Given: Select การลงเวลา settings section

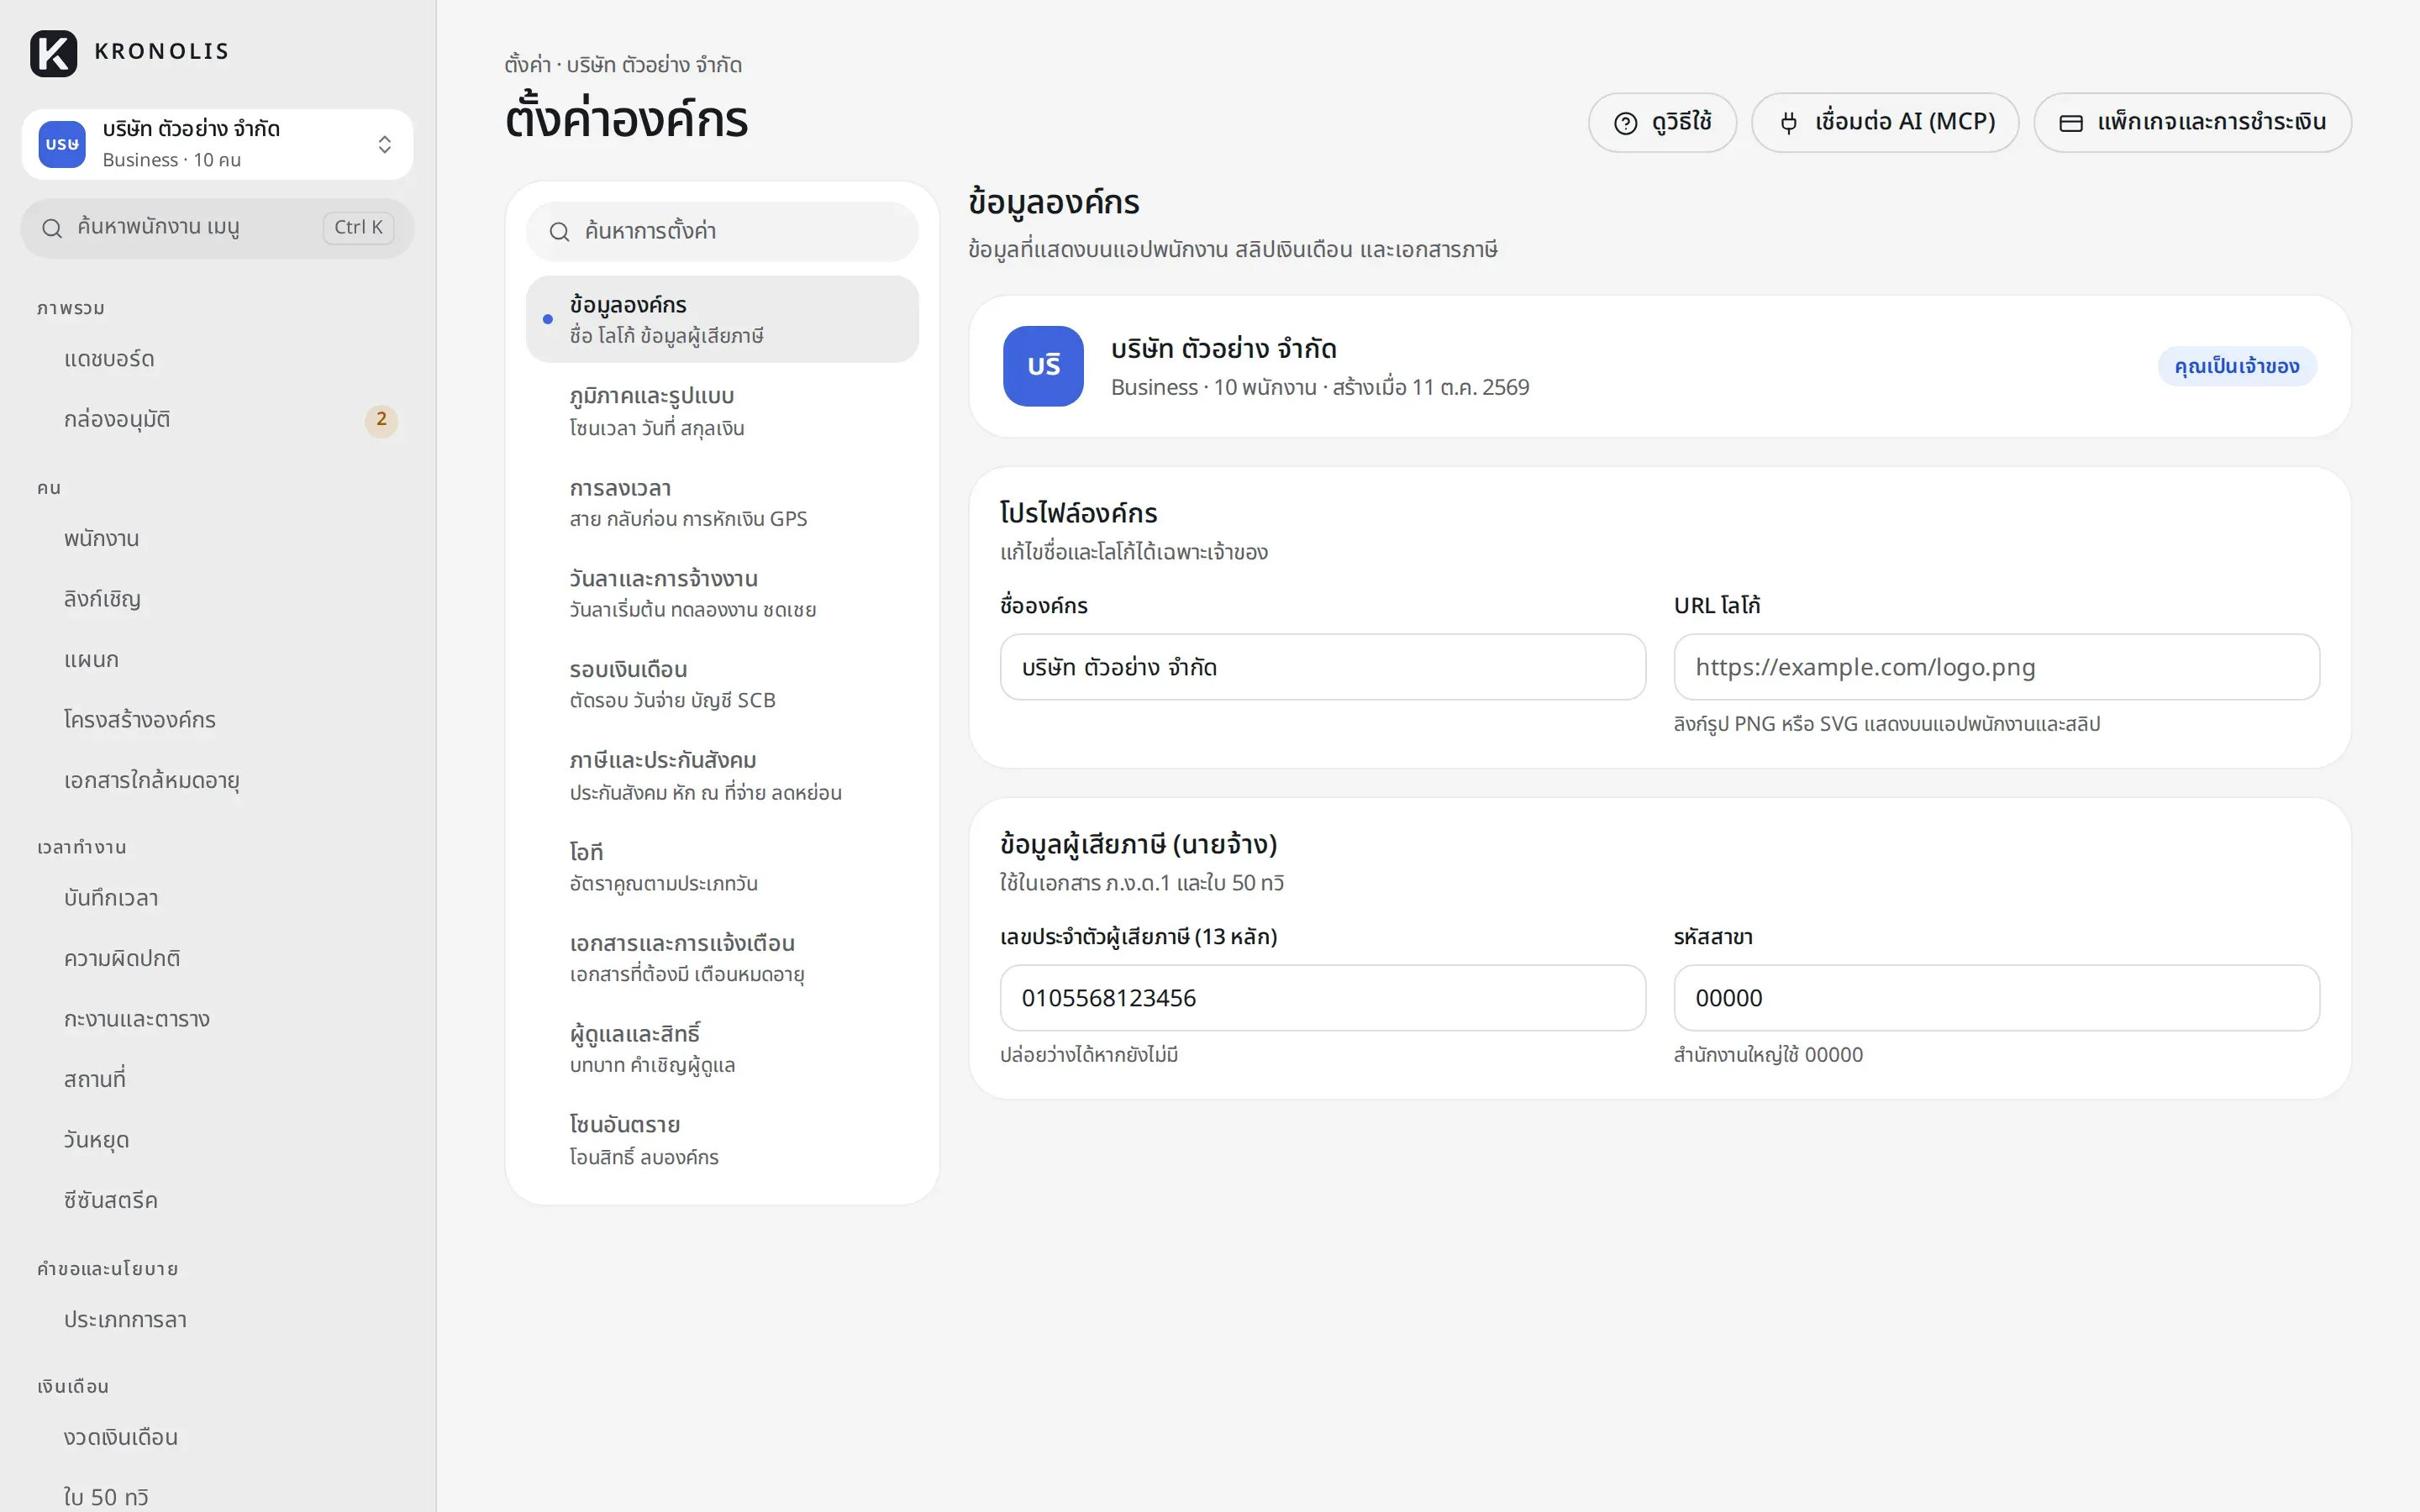Looking at the screenshot, I should (x=722, y=502).
